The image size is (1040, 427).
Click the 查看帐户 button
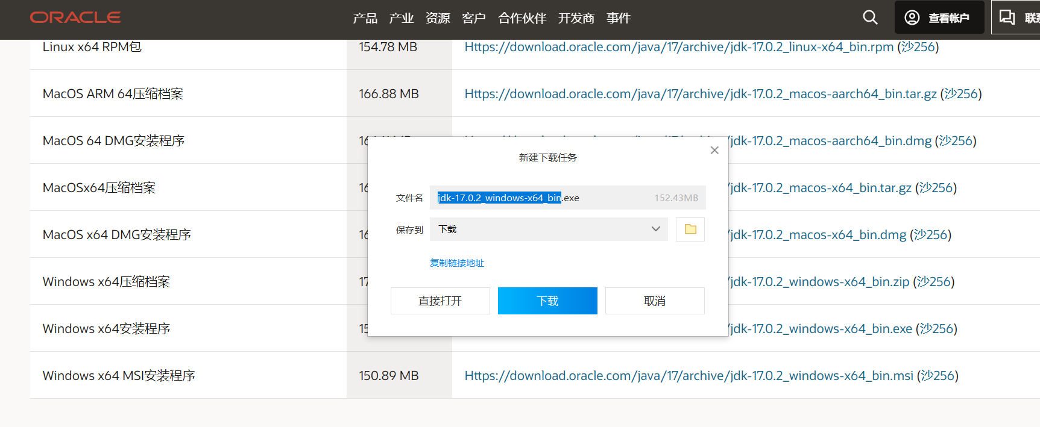pyautogui.click(x=939, y=17)
